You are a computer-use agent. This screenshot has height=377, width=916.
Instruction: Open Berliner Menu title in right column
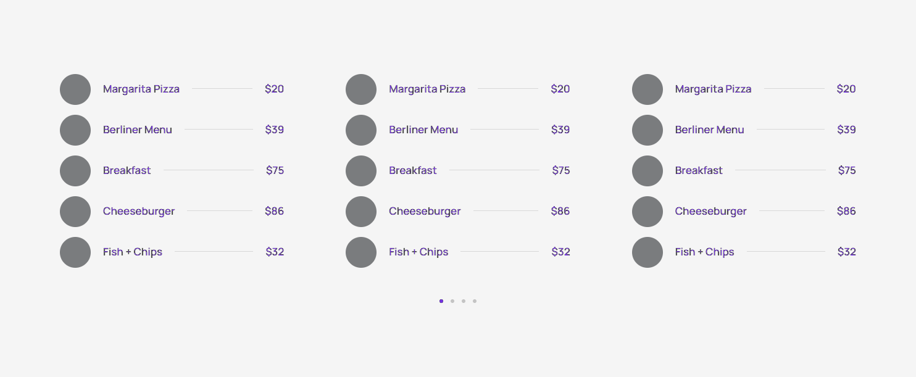(709, 130)
